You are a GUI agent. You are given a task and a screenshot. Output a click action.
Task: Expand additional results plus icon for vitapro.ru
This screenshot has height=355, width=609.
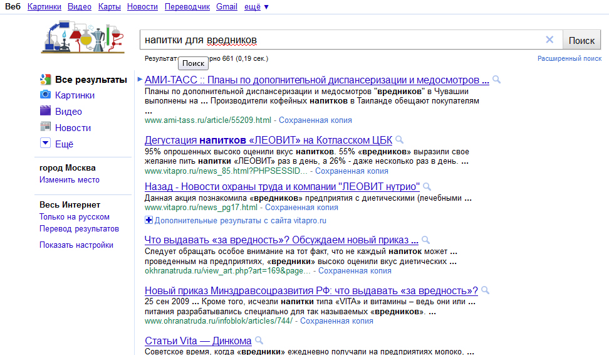tap(148, 220)
